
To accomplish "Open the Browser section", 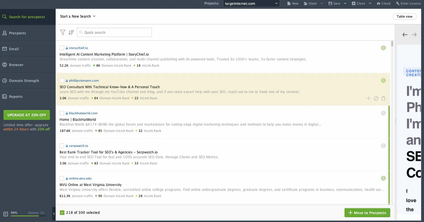I will [x=28, y=65].
